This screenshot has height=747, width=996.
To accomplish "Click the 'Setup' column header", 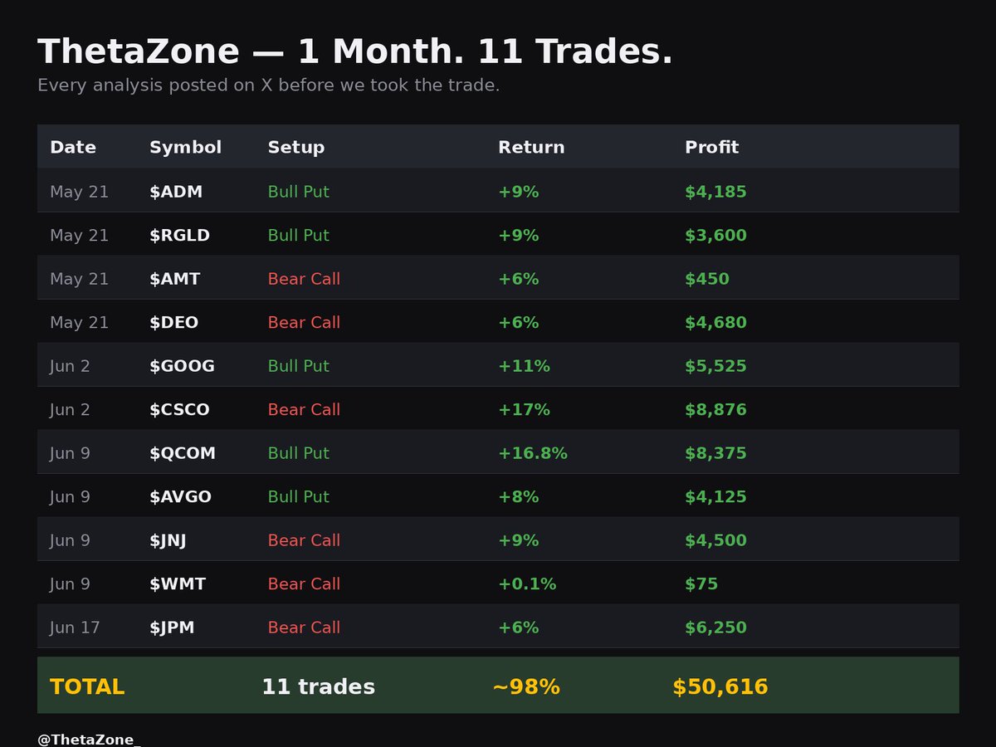I will coord(295,148).
